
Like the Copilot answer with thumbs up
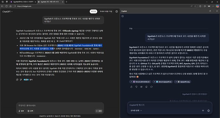[131, 87]
